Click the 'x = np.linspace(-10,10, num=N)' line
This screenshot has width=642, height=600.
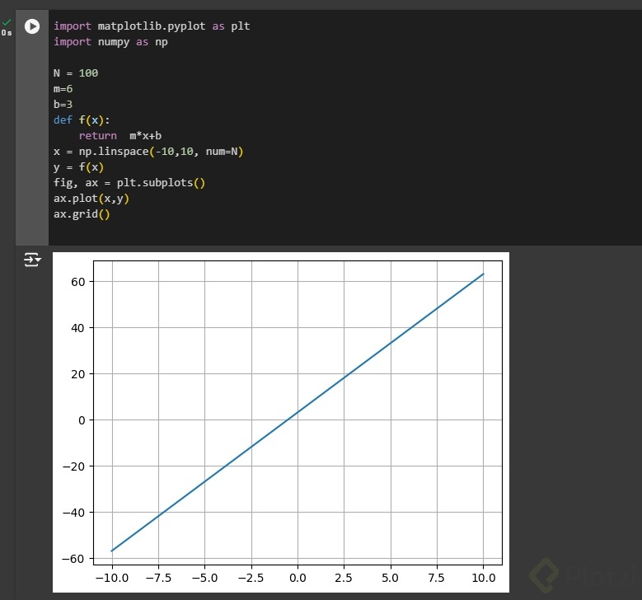(148, 152)
